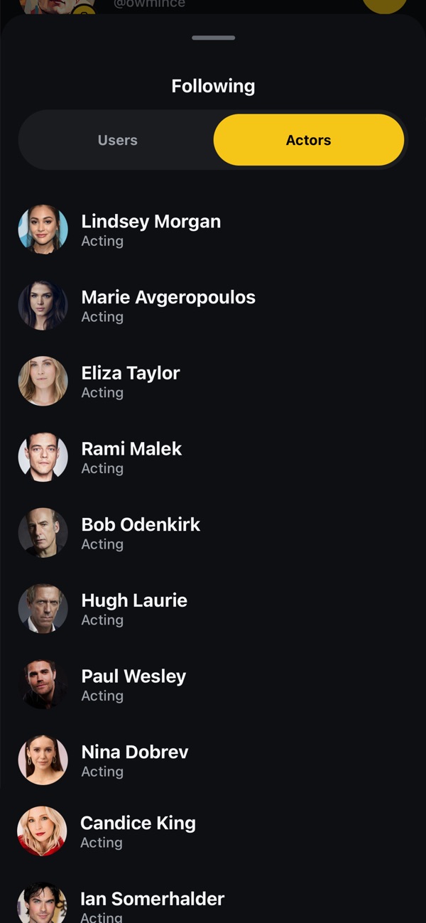The width and height of the screenshot is (426, 923).
Task: Grab the sheet handle bar above Following
Action: (x=213, y=38)
